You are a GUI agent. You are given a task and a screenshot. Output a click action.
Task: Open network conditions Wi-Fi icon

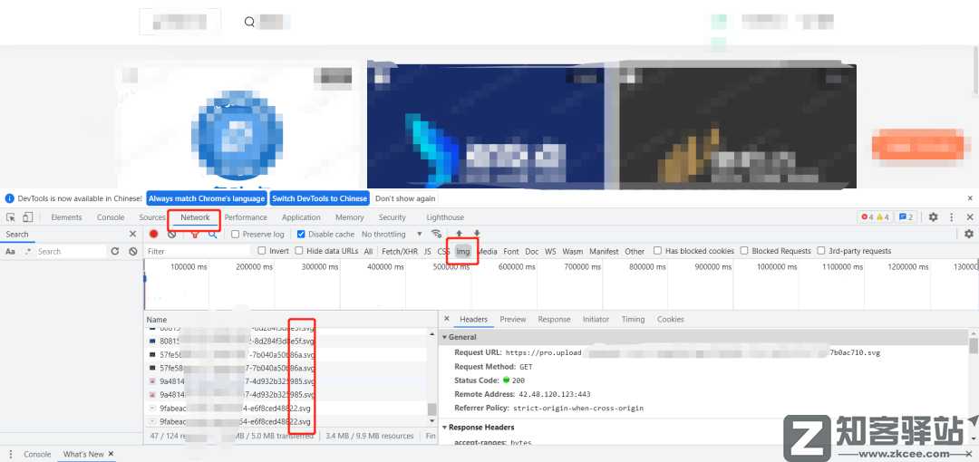(x=437, y=234)
